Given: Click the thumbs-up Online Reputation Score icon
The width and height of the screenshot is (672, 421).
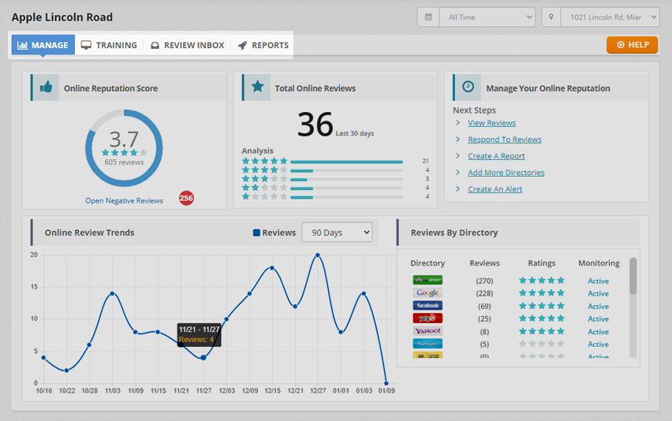Looking at the screenshot, I should click(46, 88).
